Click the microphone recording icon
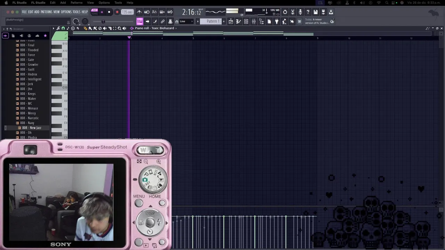The width and height of the screenshot is (445, 250). pos(300,12)
